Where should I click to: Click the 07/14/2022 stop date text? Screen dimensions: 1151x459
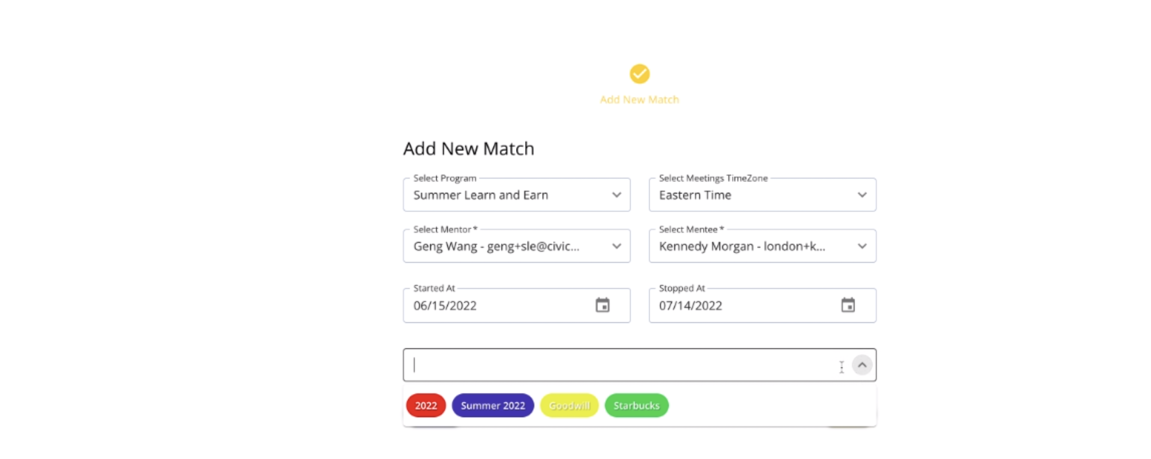point(690,306)
